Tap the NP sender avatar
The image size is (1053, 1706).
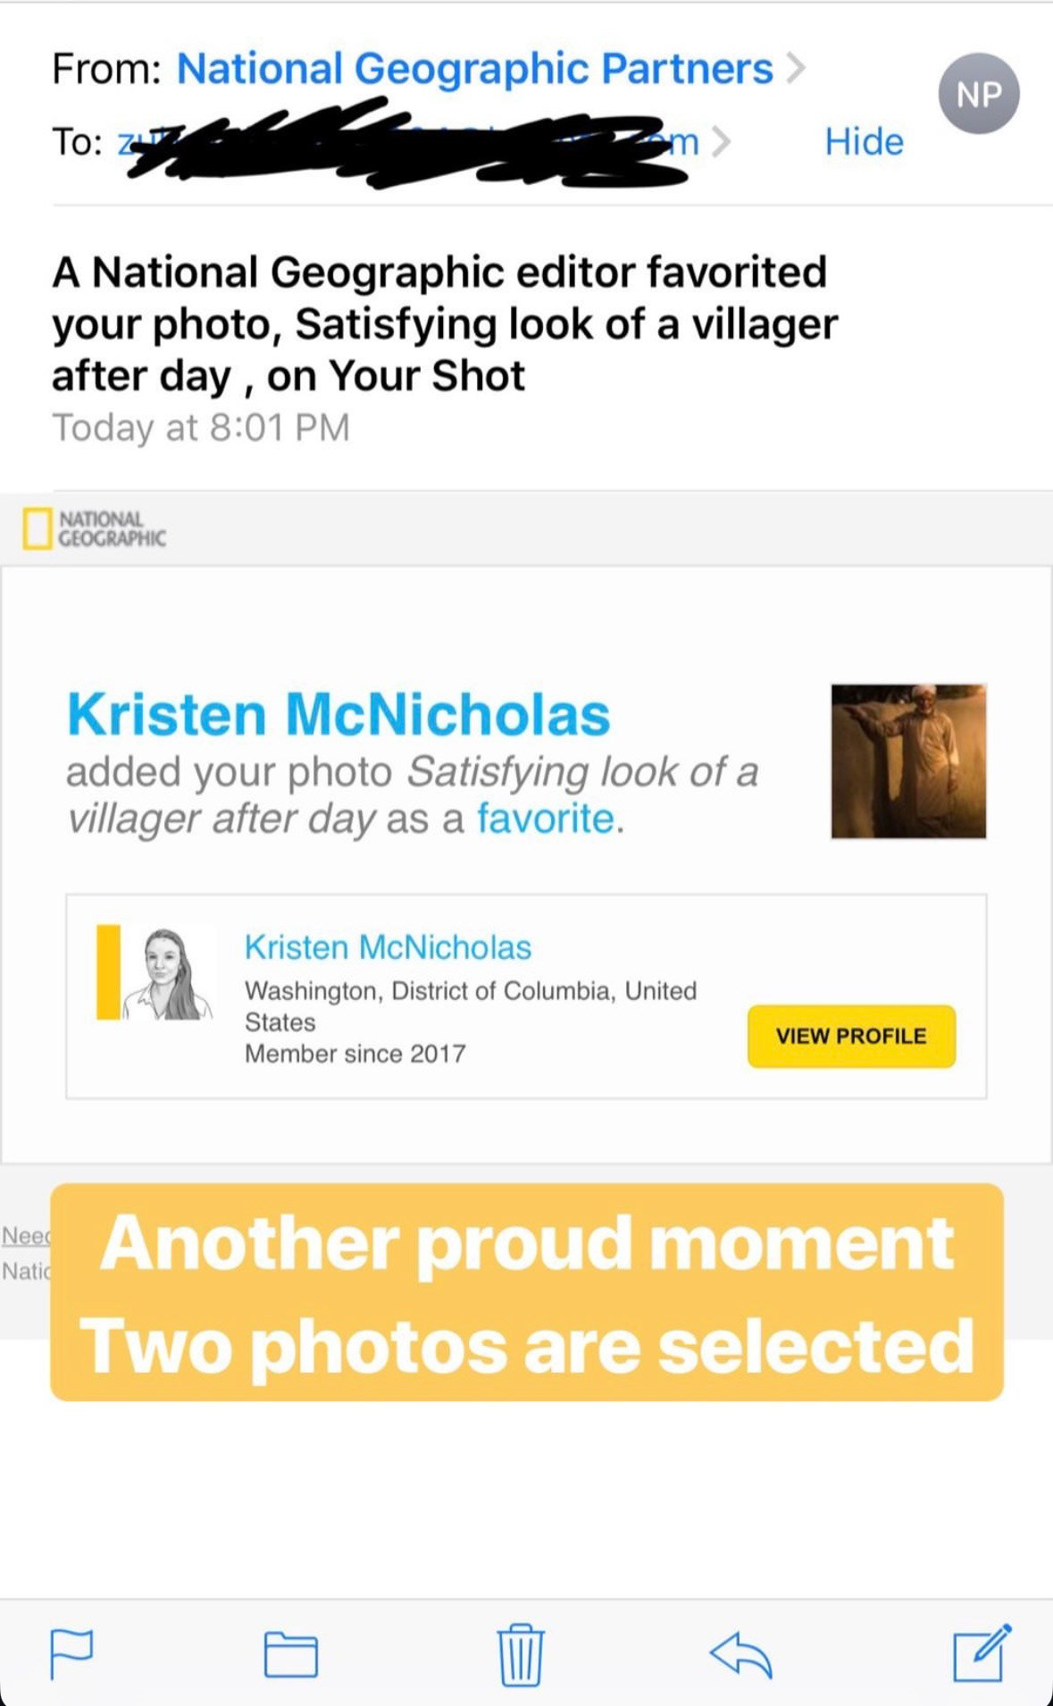click(x=978, y=94)
